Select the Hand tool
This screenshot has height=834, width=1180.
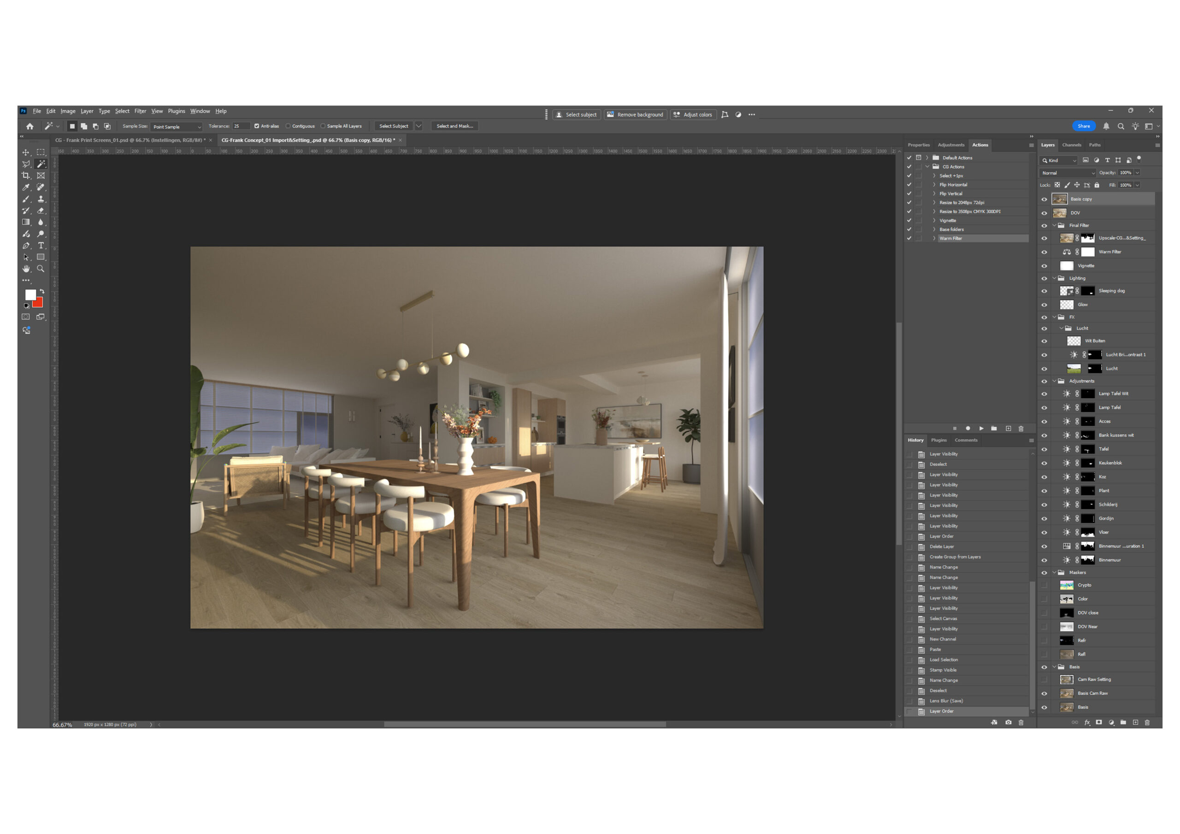[26, 269]
